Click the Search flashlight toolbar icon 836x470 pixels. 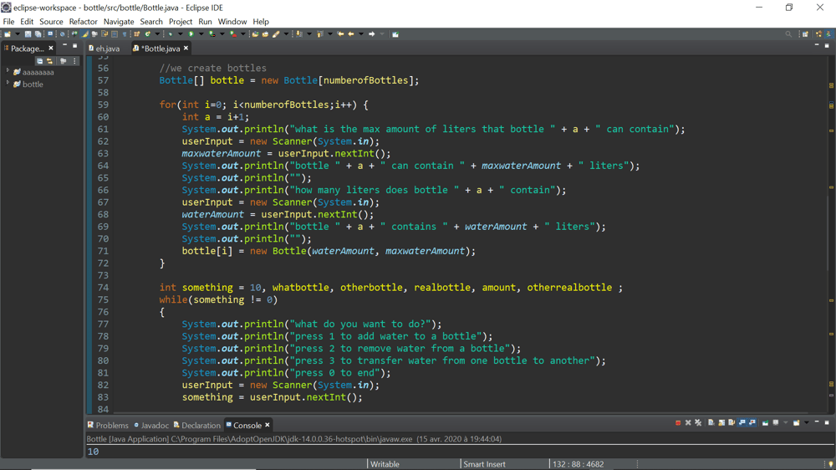click(x=276, y=34)
